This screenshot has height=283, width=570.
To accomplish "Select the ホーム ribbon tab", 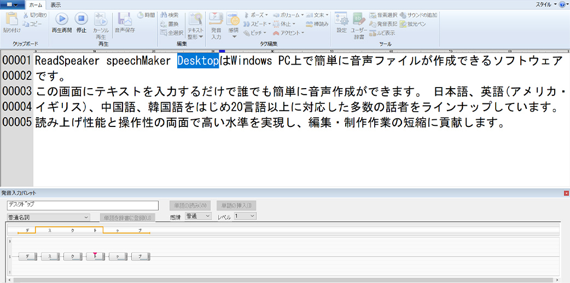I will point(35,4).
